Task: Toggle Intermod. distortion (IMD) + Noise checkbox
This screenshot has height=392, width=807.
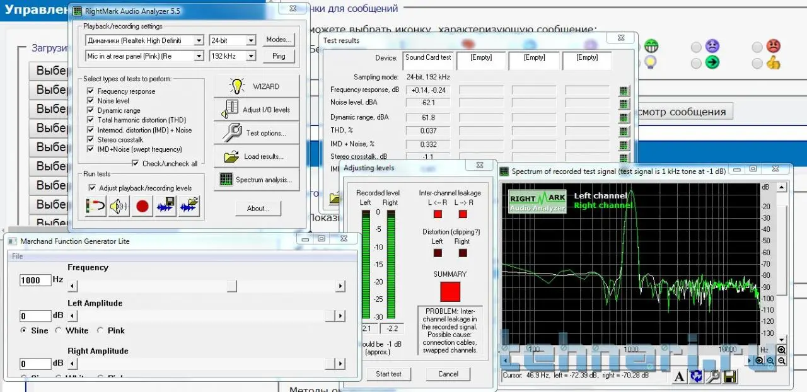Action: point(91,130)
